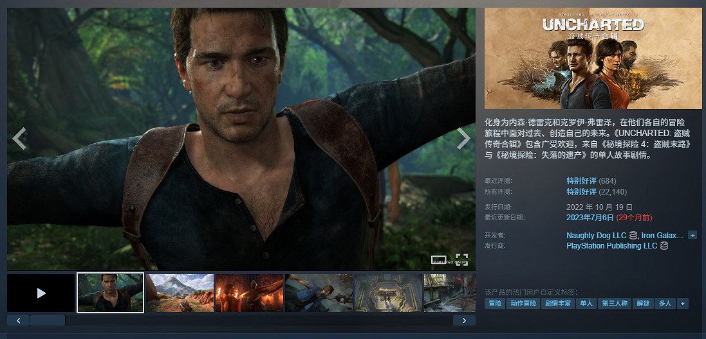Image resolution: width=706 pixels, height=339 pixels.
Task: Click the thumbnail strip scroll-left button
Action: (x=19, y=320)
